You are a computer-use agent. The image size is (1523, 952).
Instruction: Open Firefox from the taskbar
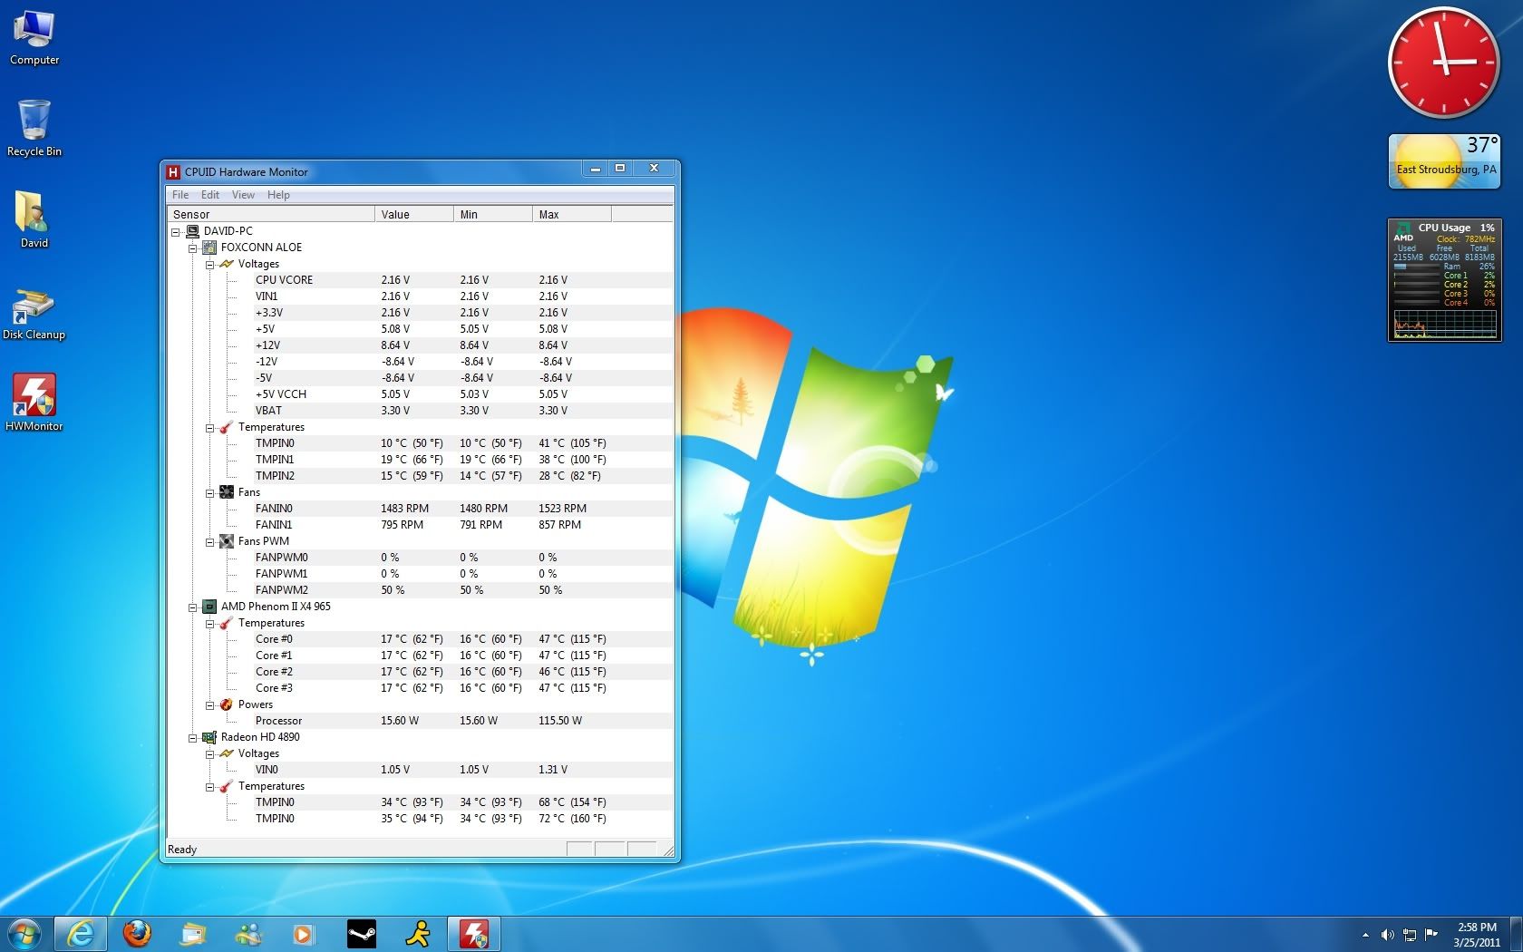pyautogui.click(x=137, y=934)
